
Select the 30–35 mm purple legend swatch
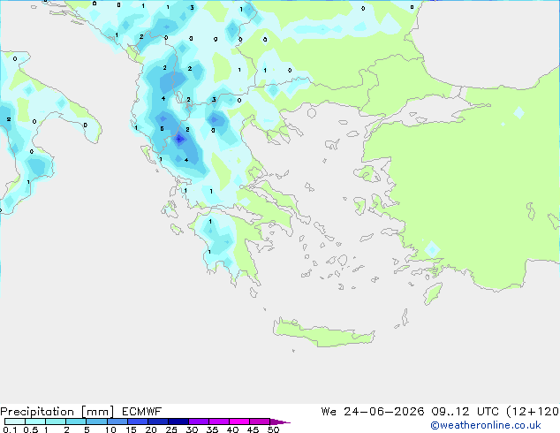[x=199, y=422]
